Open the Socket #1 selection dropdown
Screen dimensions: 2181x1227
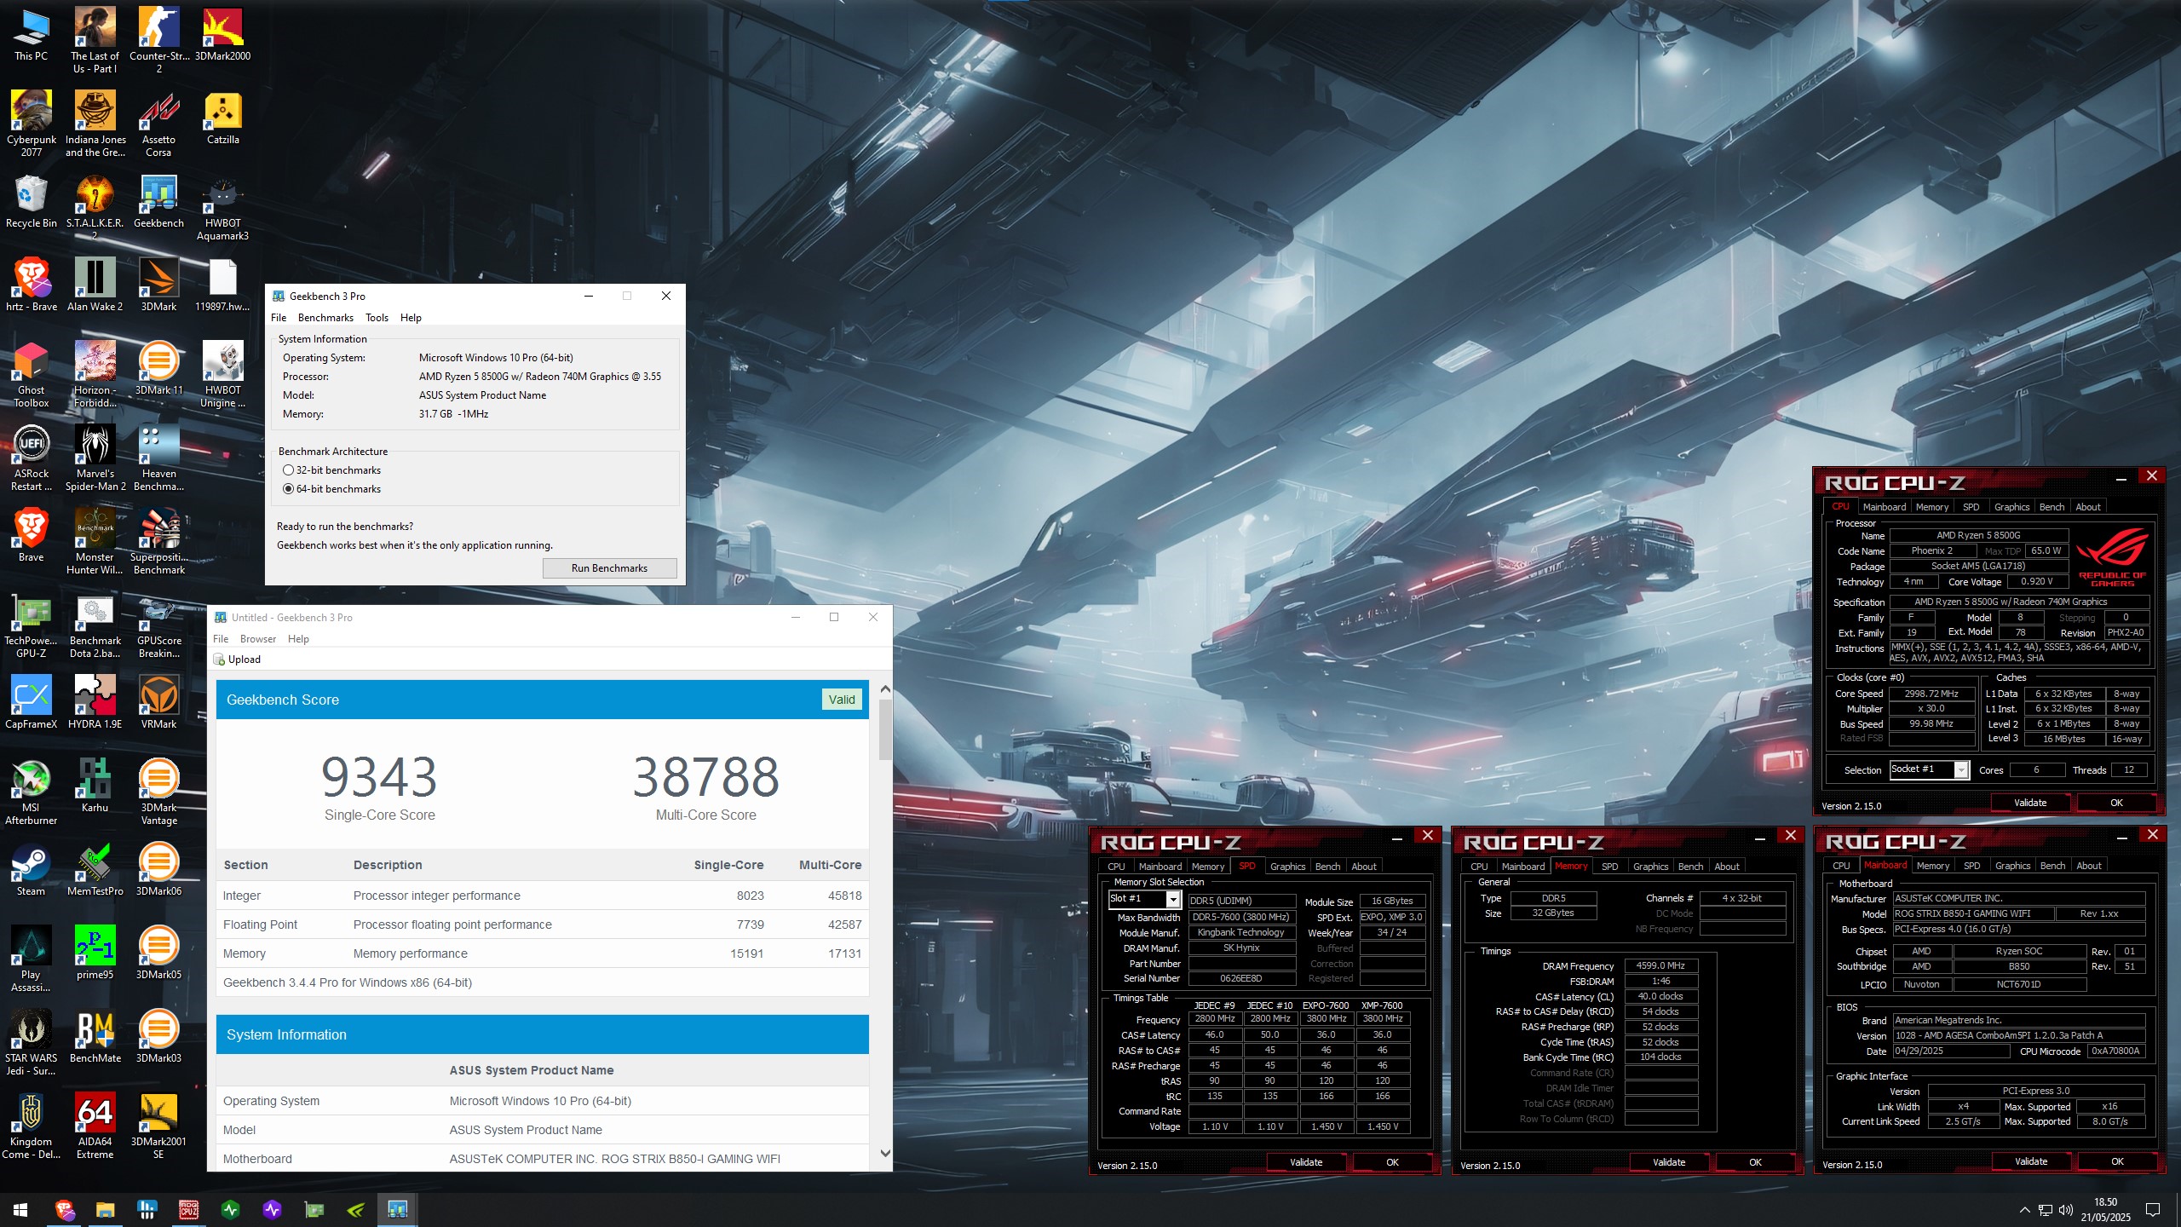coord(1961,770)
